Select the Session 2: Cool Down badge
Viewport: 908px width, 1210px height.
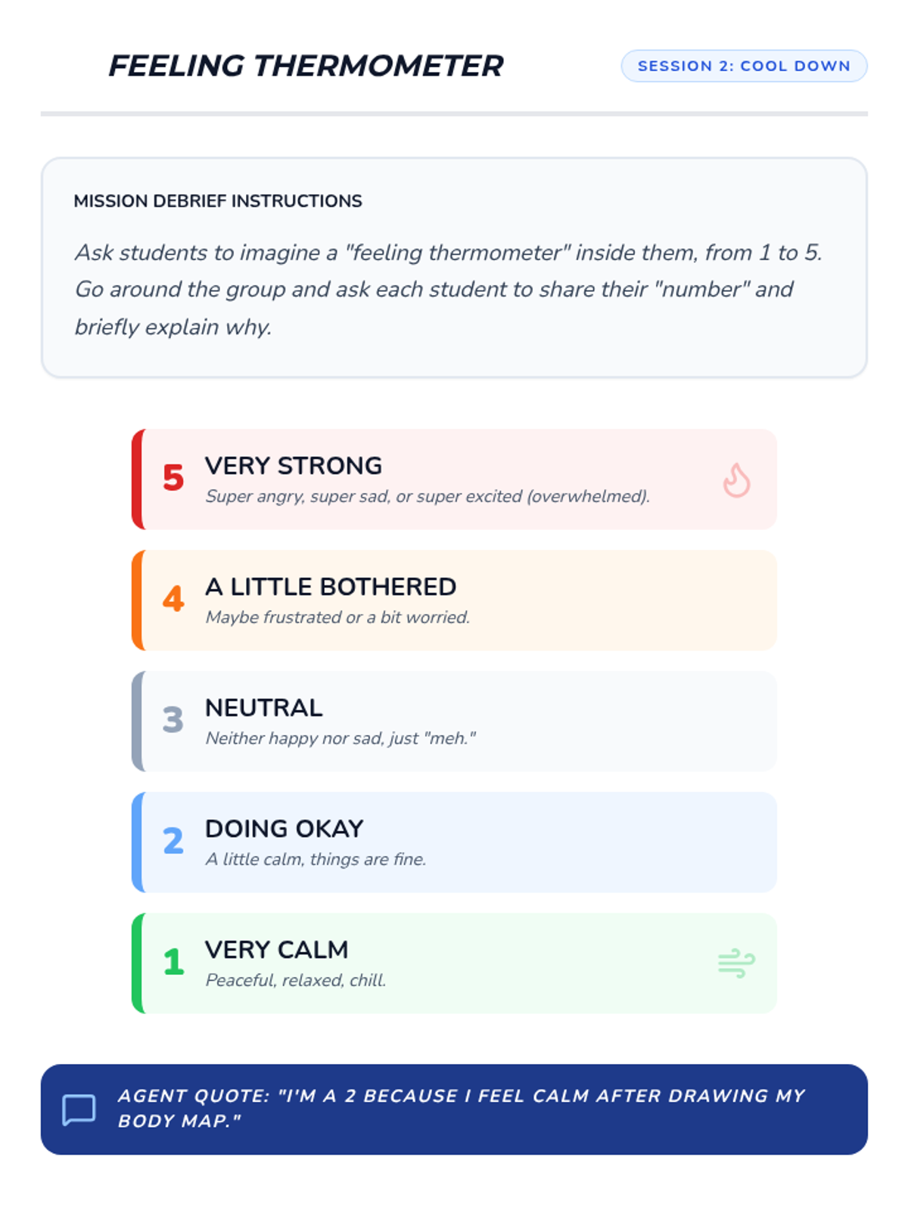pyautogui.click(x=744, y=66)
